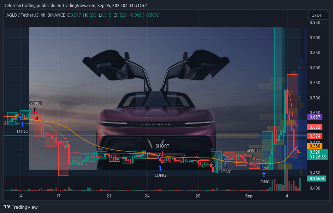Click the blue arrow above the LONG signal near the 24 date
333x213 pixels.
point(160,168)
